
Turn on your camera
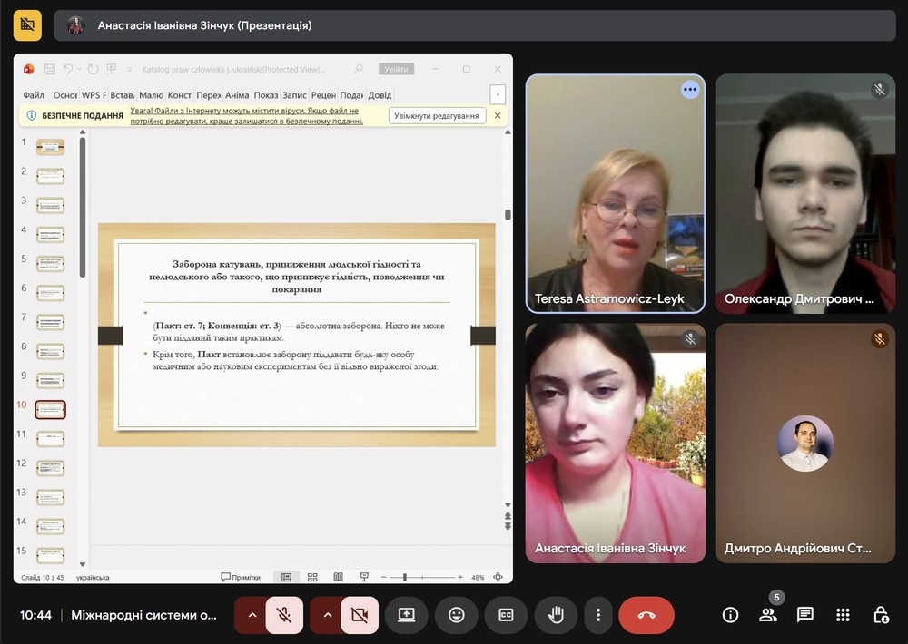click(x=360, y=615)
